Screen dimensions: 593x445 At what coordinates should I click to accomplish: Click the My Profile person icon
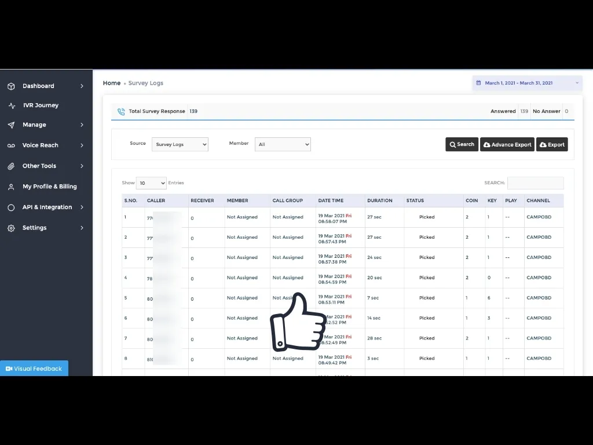[x=11, y=187]
